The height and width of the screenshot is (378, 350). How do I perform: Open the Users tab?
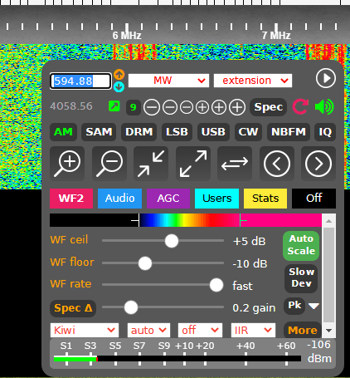click(216, 199)
